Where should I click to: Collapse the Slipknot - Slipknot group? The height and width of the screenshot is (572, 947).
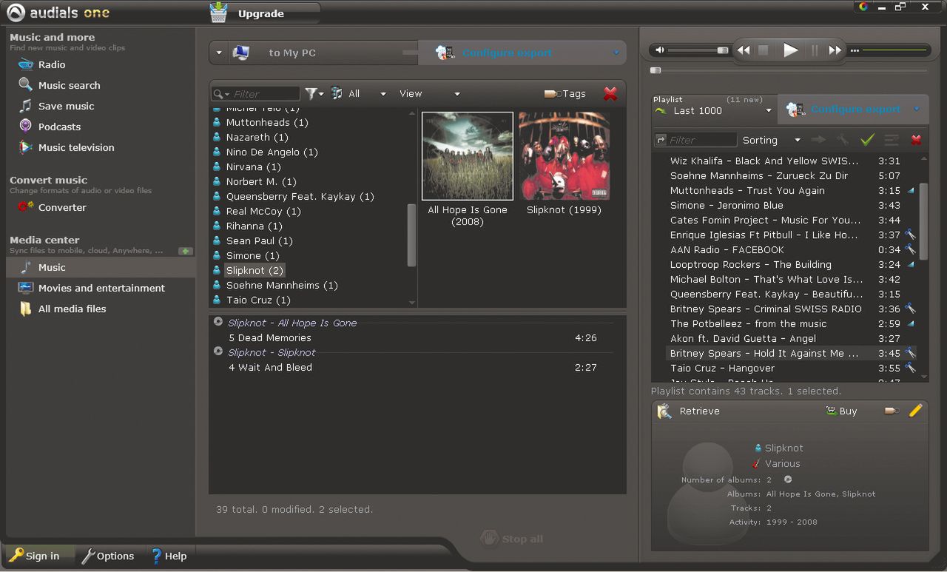pyautogui.click(x=218, y=351)
